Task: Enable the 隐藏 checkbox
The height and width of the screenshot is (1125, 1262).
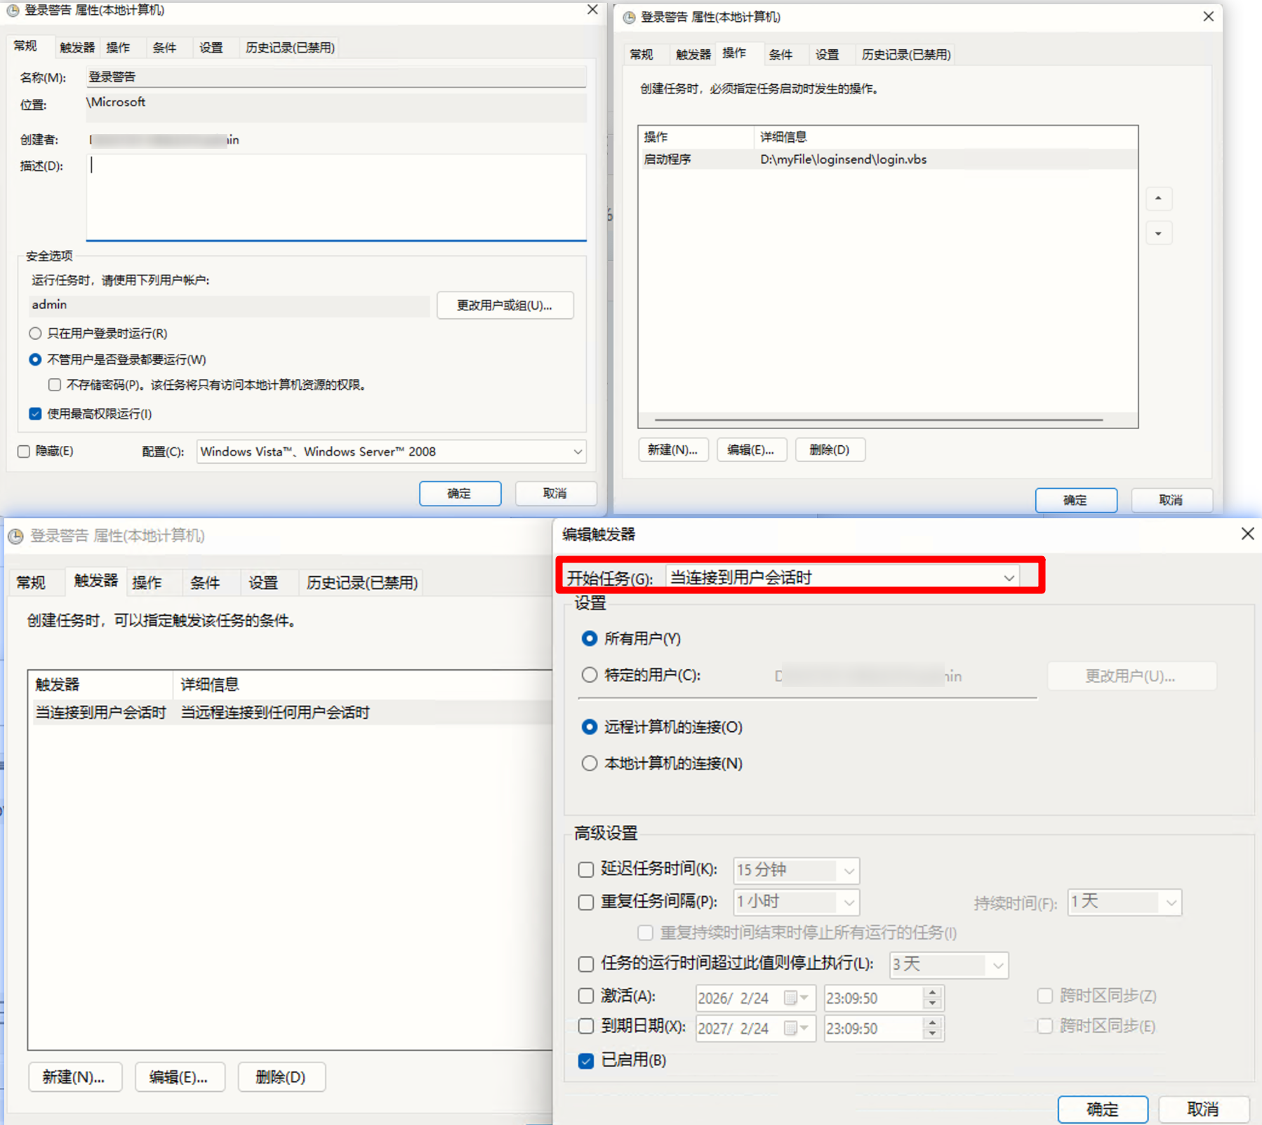Action: click(x=24, y=451)
